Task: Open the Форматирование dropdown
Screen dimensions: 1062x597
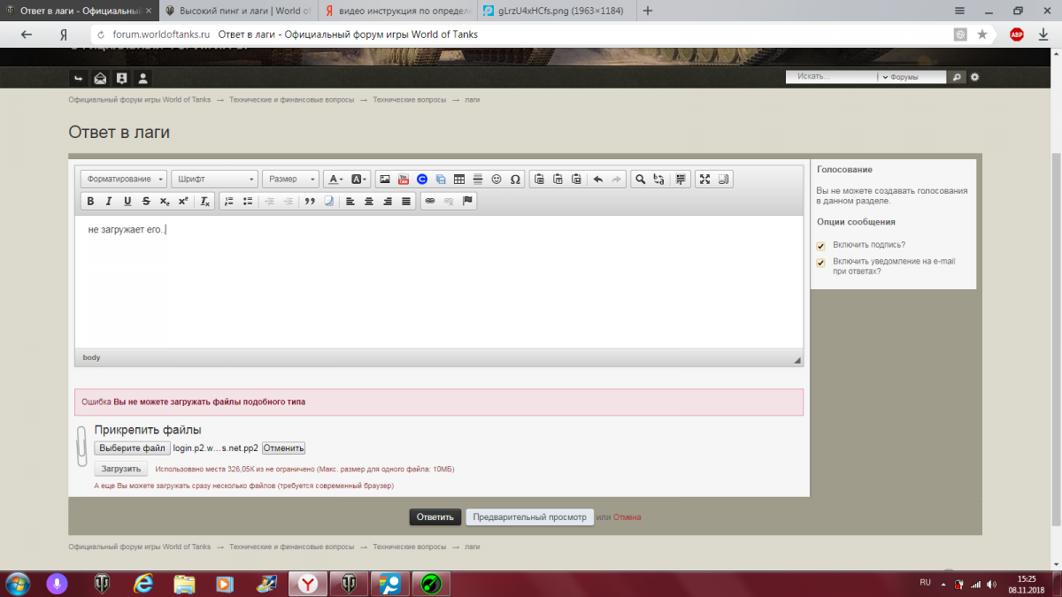Action: (x=124, y=179)
